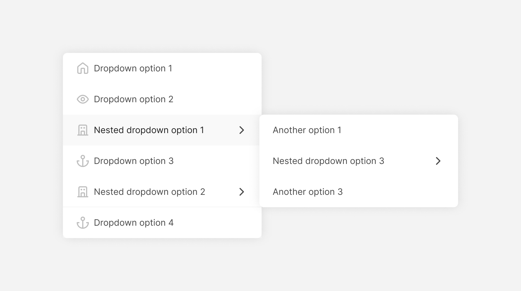This screenshot has width=521, height=291.
Task: Select the anchor icon next to Dropdown option 4
Action: coord(83,223)
